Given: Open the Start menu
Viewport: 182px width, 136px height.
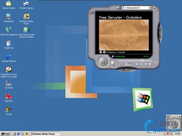Looking at the screenshot, I should (x=5, y=134).
